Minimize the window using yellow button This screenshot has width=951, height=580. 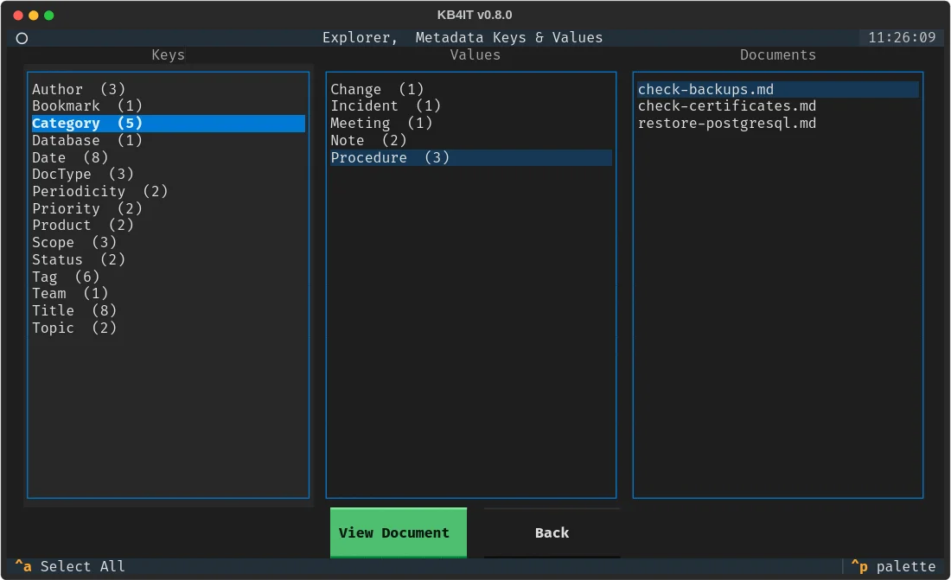tap(34, 16)
